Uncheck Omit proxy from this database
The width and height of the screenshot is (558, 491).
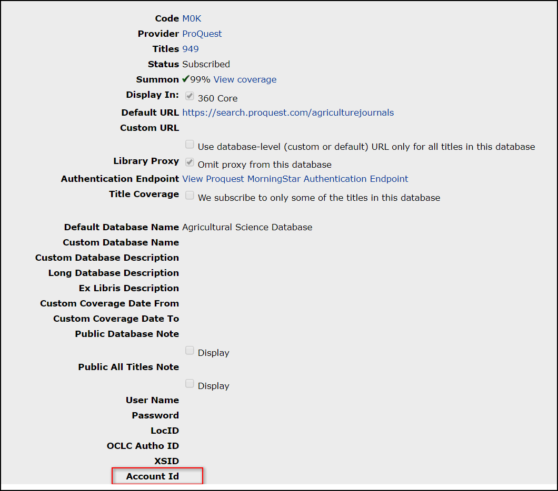pyautogui.click(x=190, y=162)
